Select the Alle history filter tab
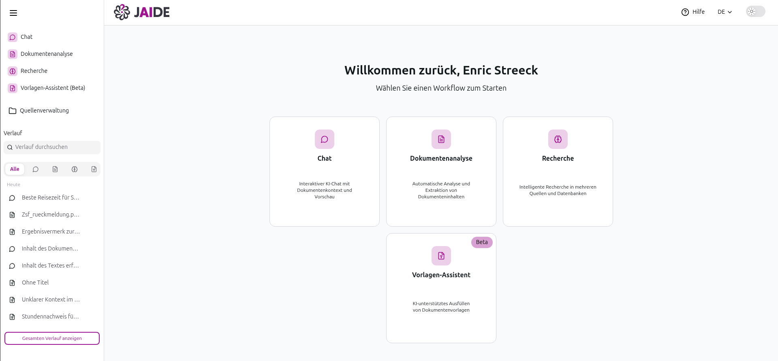 click(15, 169)
